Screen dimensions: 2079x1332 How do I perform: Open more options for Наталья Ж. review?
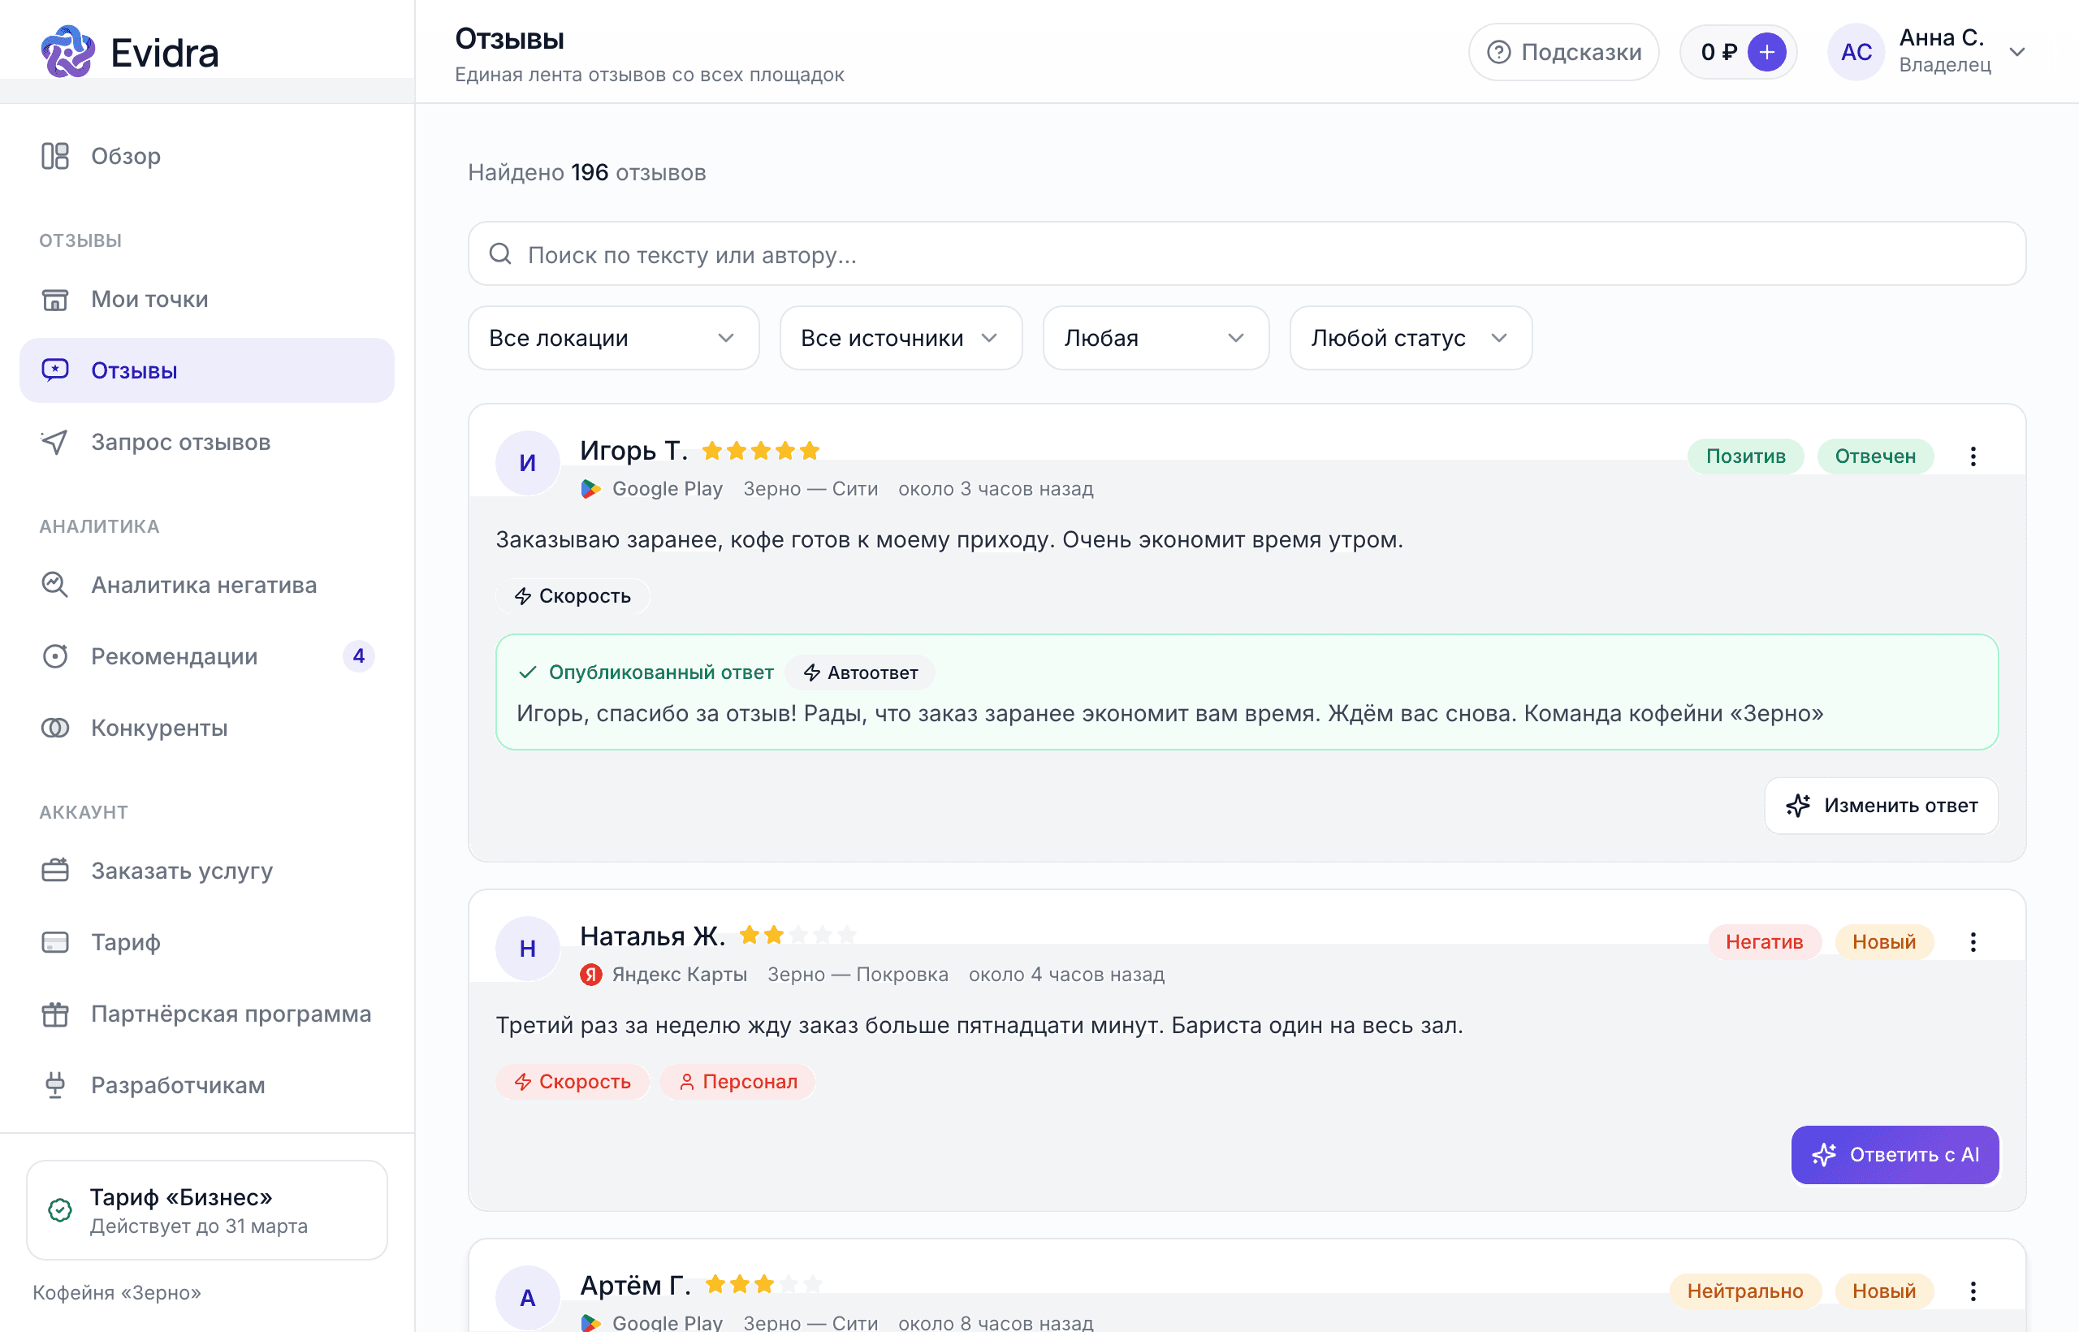point(1973,942)
